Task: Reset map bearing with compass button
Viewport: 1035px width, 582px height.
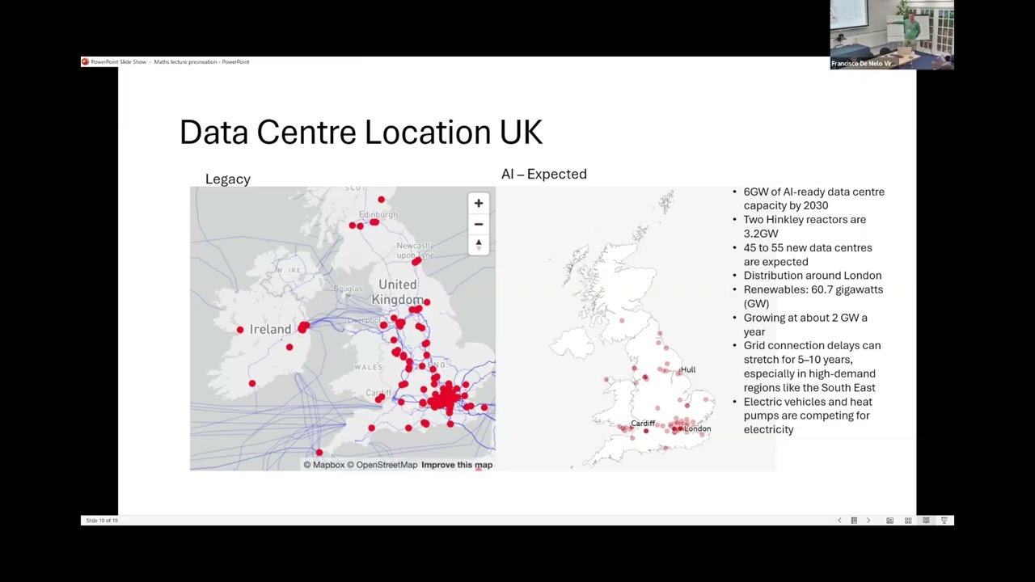Action: [478, 243]
